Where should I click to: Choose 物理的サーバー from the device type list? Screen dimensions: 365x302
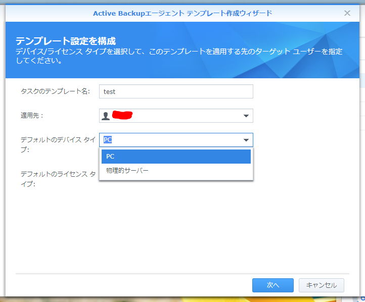coord(176,171)
